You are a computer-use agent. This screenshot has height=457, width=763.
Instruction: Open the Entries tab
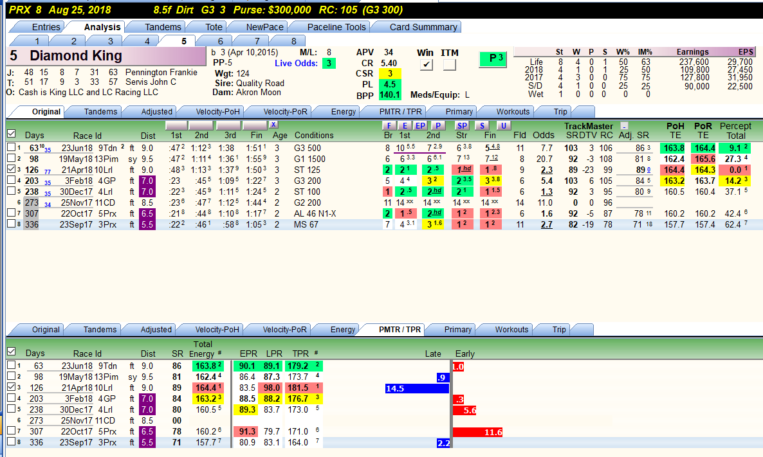pyautogui.click(x=46, y=27)
